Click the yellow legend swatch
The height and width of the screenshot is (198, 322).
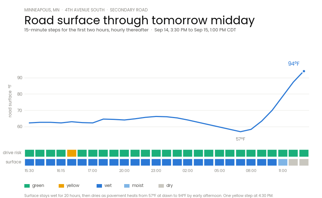pyautogui.click(x=61, y=186)
